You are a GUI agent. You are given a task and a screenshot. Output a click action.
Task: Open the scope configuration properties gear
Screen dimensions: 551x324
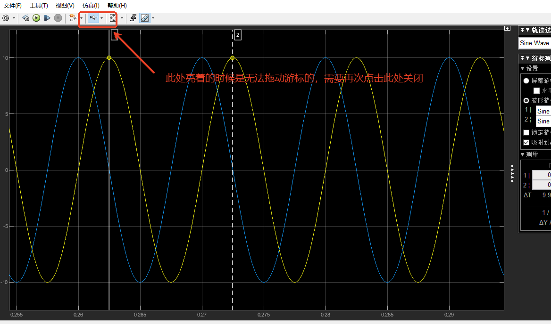click(x=6, y=18)
